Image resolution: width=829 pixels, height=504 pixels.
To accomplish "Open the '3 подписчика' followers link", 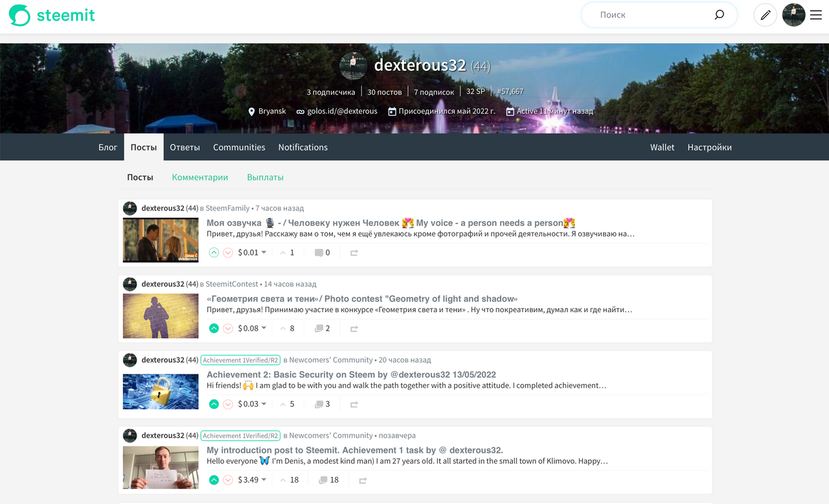I will click(x=331, y=92).
